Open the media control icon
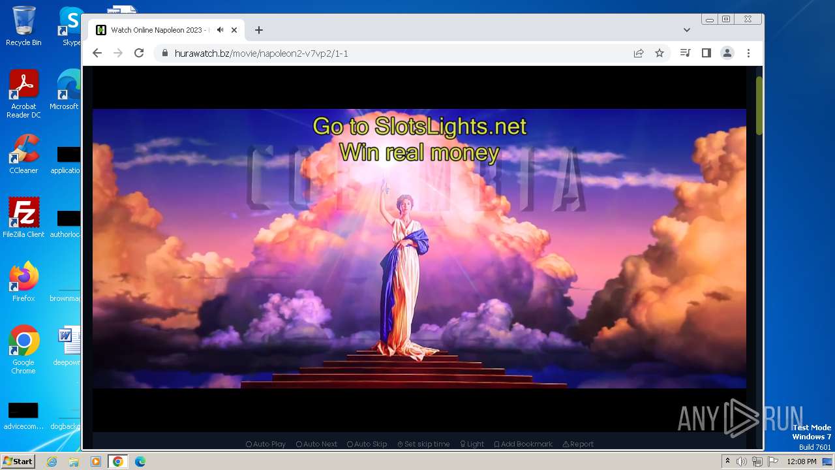This screenshot has height=470, width=835. 685,54
